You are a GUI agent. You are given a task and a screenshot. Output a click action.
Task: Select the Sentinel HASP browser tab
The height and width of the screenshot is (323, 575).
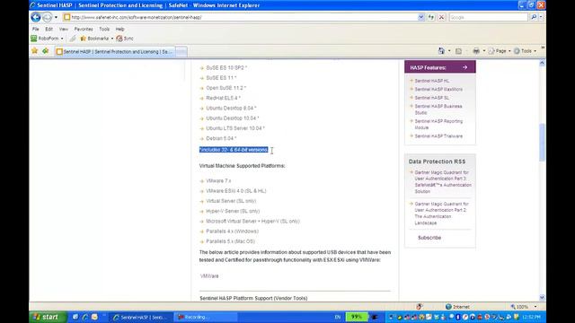[x=115, y=52]
